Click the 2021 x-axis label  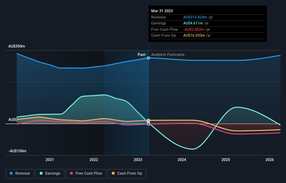pos(49,160)
